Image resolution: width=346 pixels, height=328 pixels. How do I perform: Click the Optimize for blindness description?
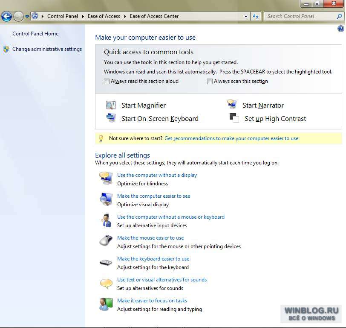pyautogui.click(x=143, y=184)
